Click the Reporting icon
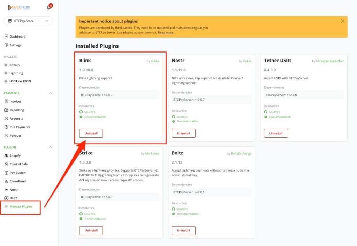Image resolution: width=357 pixels, height=246 pixels. (6, 110)
